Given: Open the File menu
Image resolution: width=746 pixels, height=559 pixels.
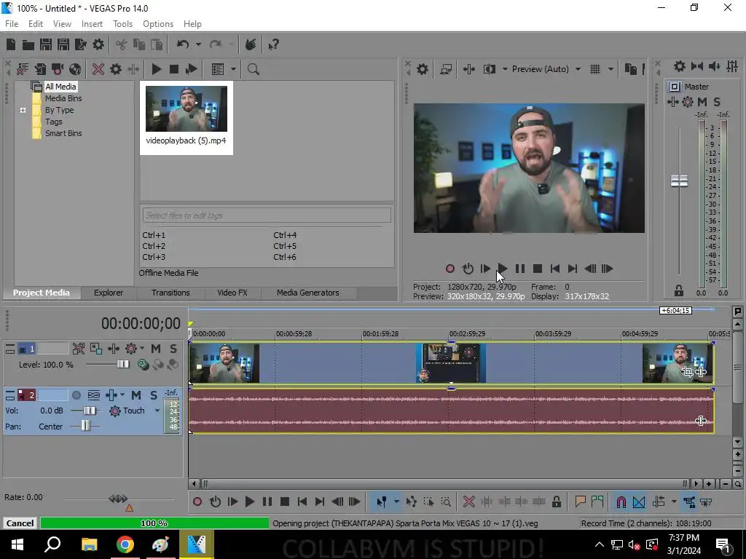Looking at the screenshot, I should click(12, 24).
